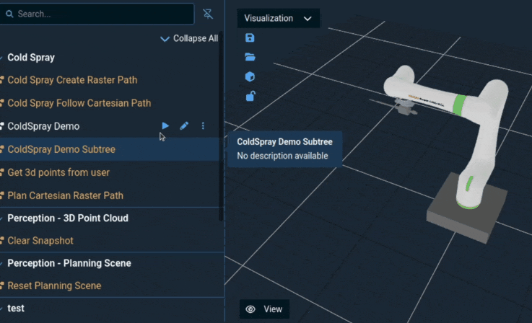532x323 pixels.
Task: Click the open folder icon
Action: point(250,57)
